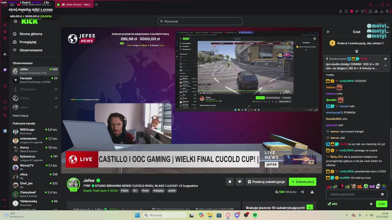Click Podaruj subskrypcje button

click(266, 182)
